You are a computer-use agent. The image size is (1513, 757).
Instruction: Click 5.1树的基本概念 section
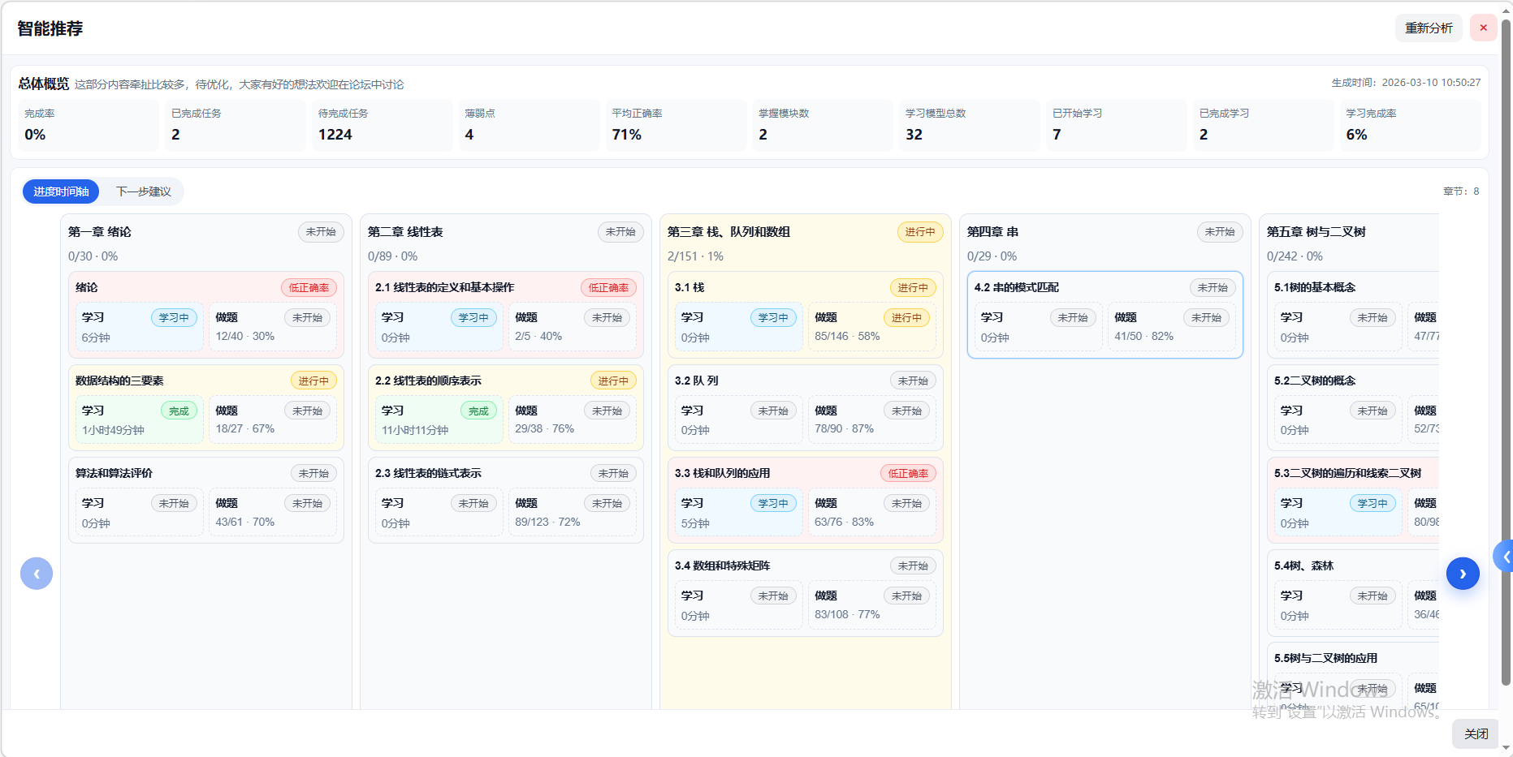[1353, 315]
